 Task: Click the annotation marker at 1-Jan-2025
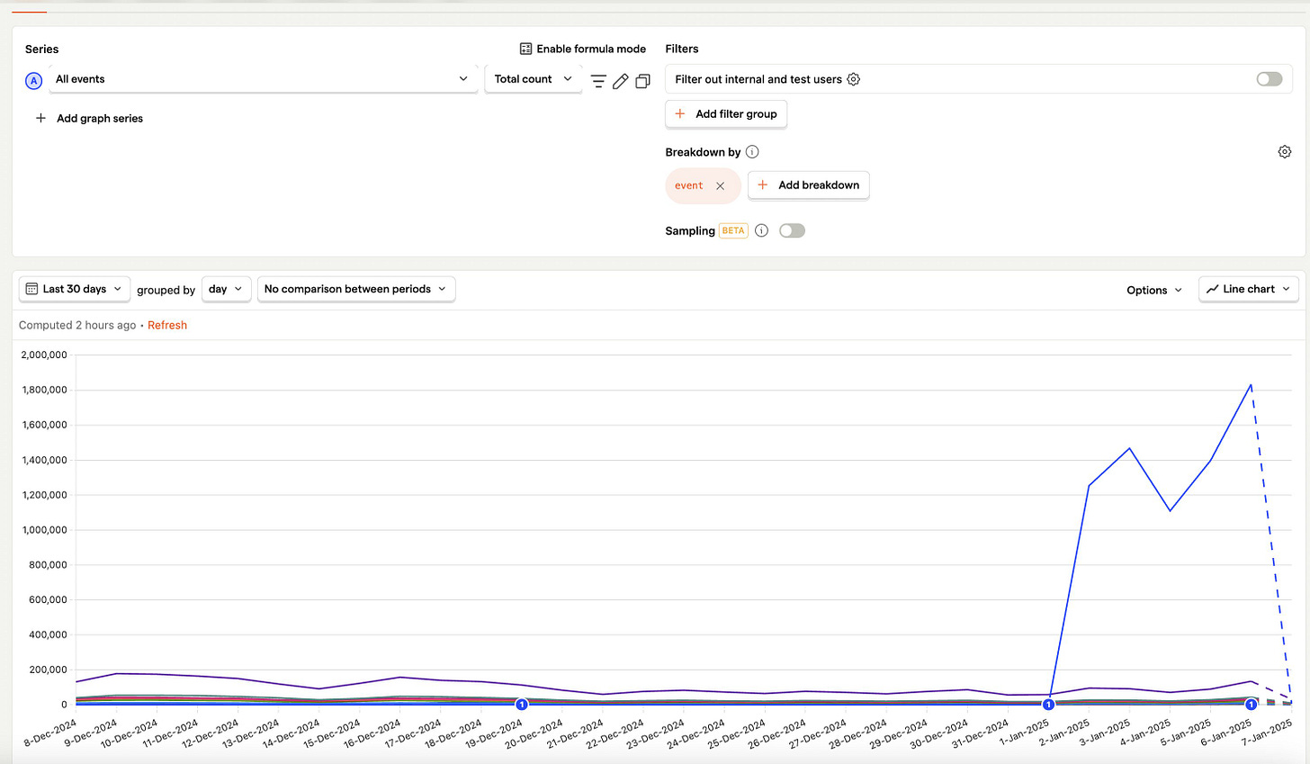[1048, 705]
